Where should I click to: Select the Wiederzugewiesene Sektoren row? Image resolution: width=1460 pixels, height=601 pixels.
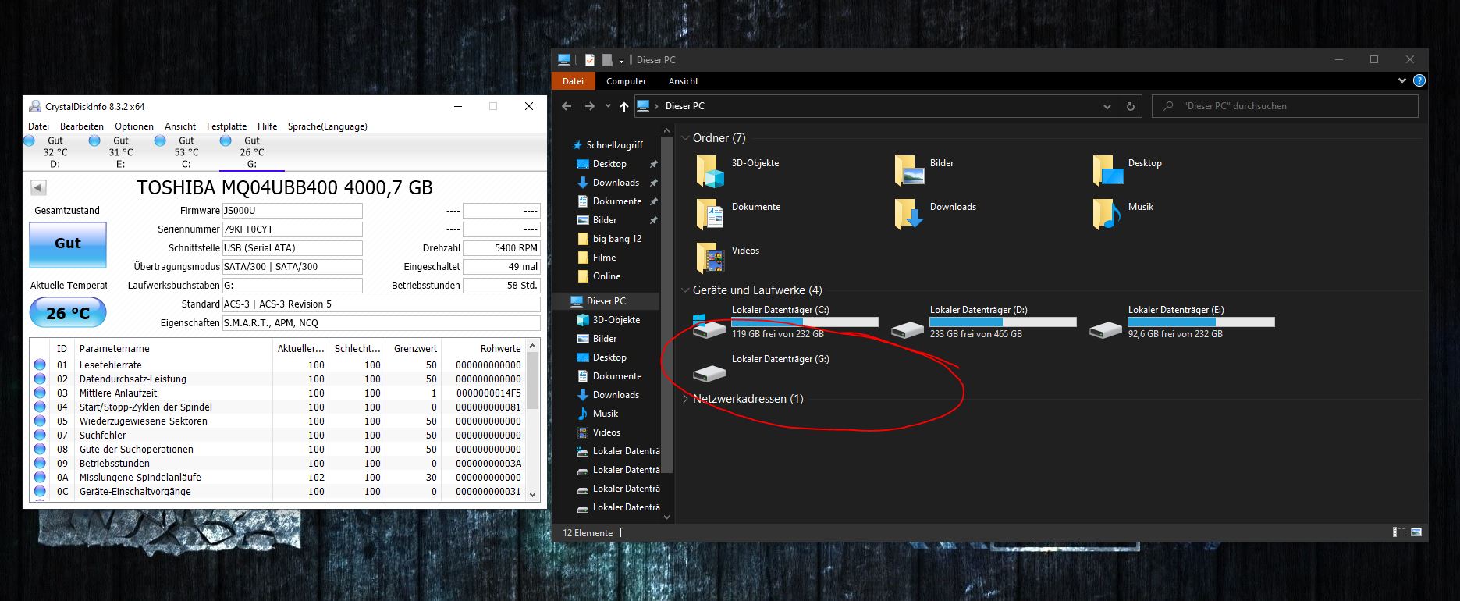[x=279, y=421]
